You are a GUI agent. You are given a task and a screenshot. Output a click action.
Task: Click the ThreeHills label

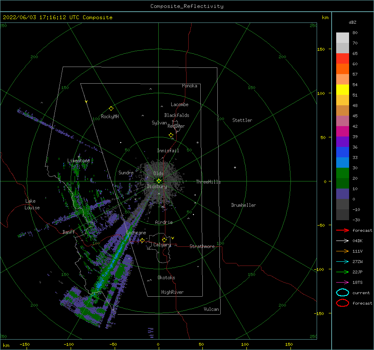pyautogui.click(x=208, y=182)
